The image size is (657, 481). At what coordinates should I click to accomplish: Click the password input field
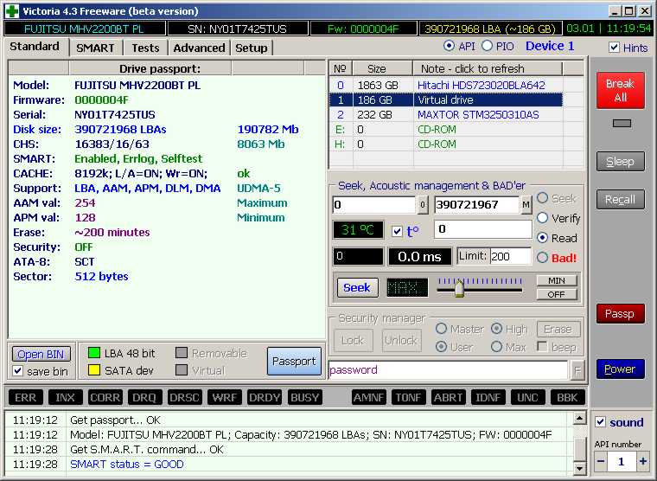tap(449, 370)
